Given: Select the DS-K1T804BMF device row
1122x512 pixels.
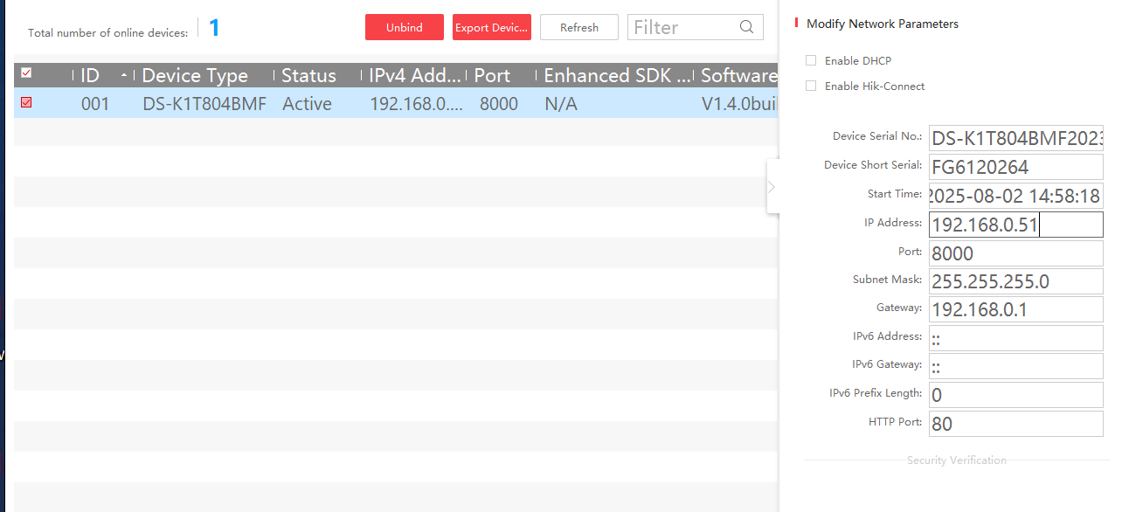Looking at the screenshot, I should 204,104.
